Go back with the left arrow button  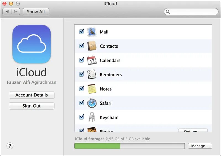[7, 12]
